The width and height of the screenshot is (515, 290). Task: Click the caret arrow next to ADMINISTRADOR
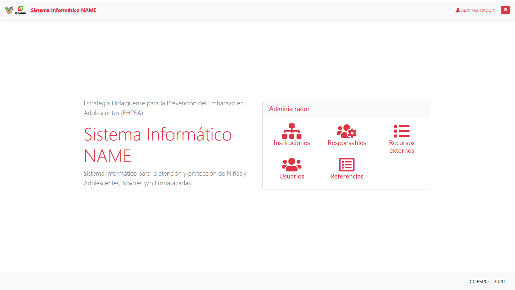pyautogui.click(x=497, y=10)
